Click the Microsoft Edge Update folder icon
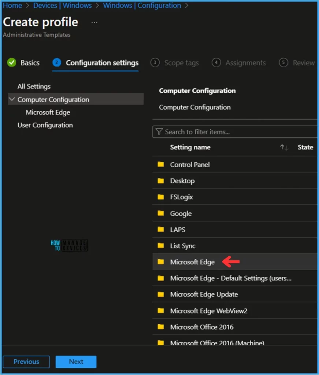 (161, 294)
